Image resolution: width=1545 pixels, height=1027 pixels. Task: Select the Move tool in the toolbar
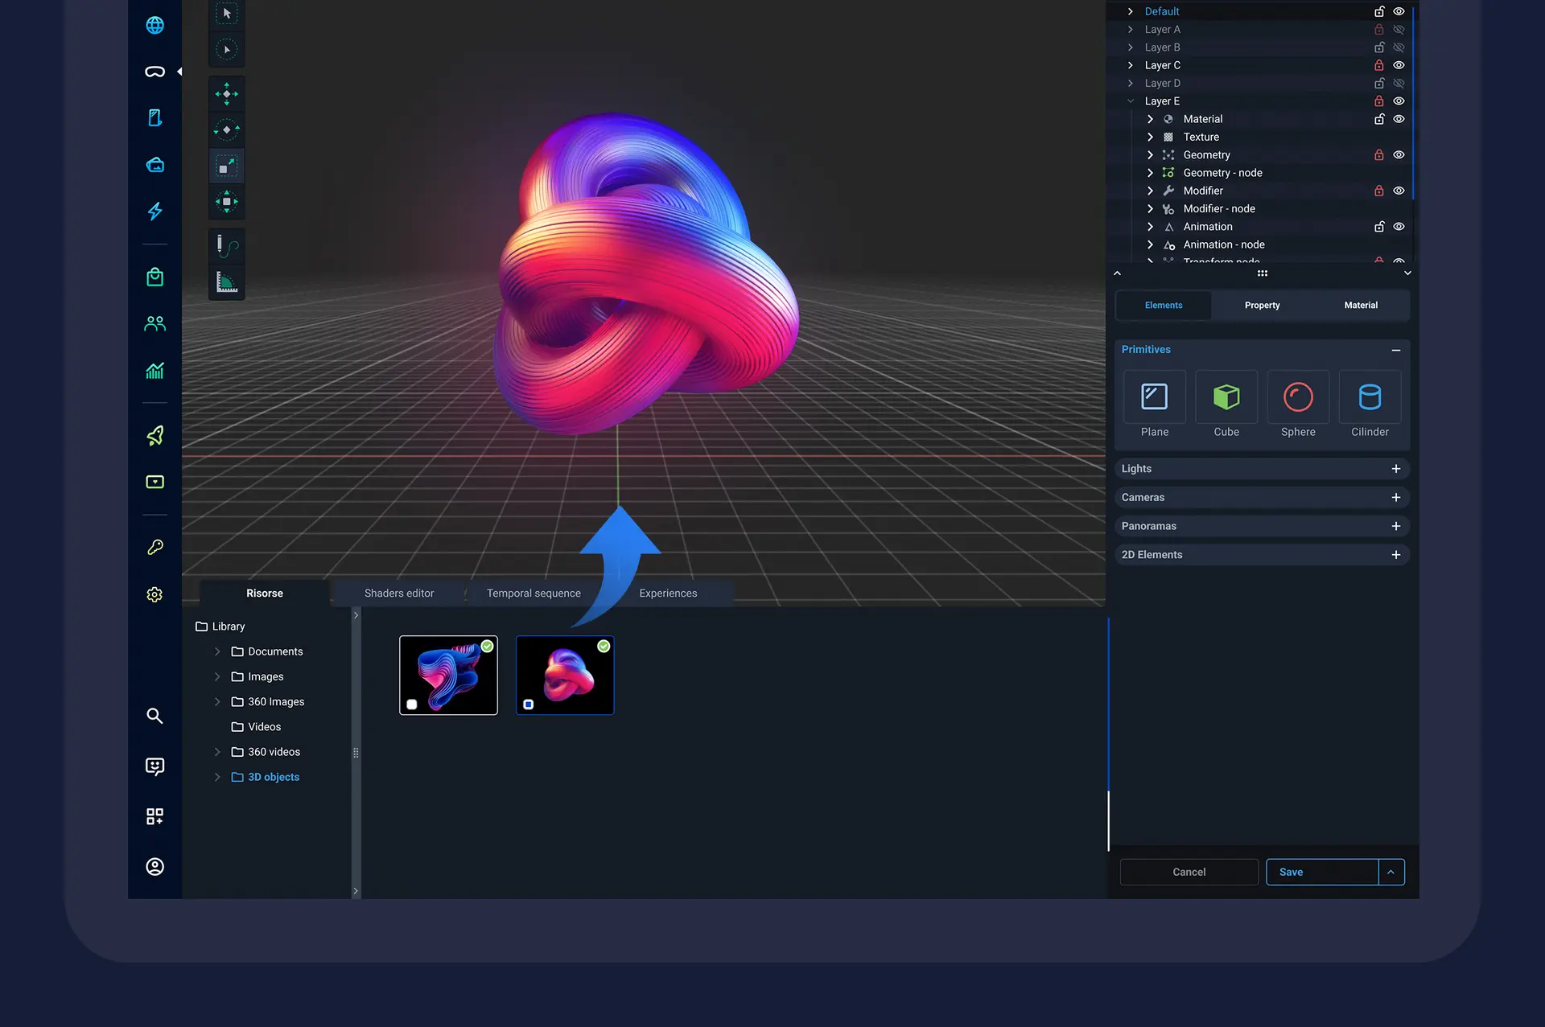pos(226,93)
